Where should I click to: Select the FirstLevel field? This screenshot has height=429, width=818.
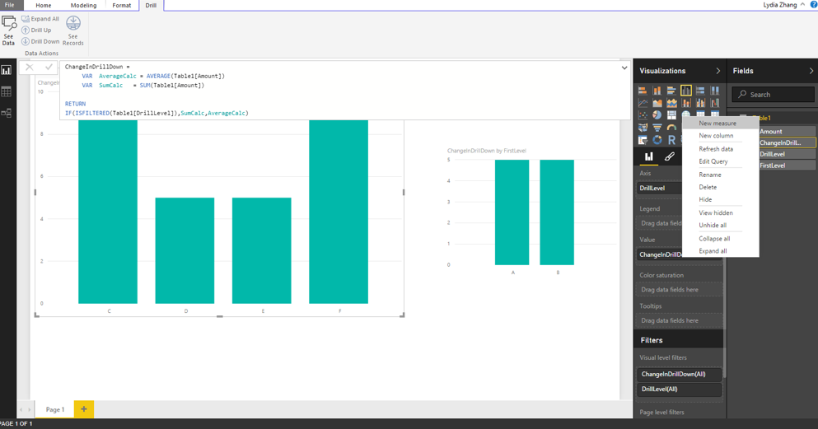[788, 166]
